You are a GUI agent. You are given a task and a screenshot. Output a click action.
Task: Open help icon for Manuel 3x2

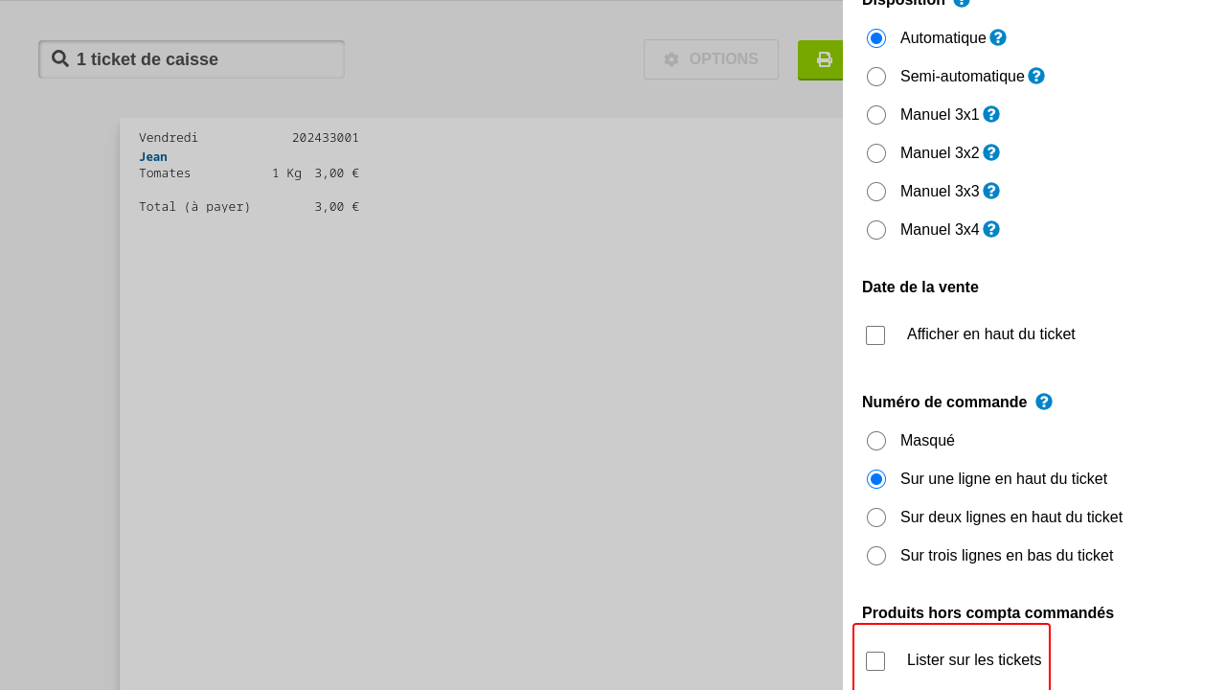(991, 152)
